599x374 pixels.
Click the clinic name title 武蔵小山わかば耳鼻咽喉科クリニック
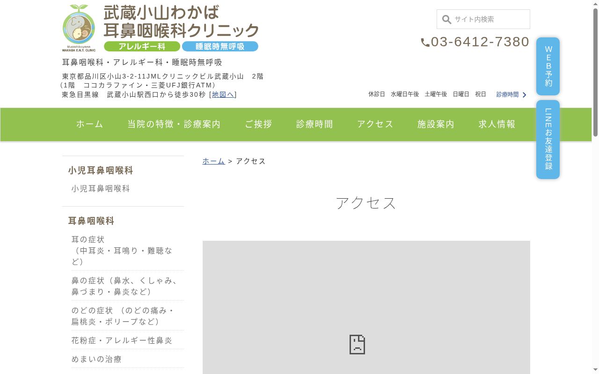[x=181, y=22]
